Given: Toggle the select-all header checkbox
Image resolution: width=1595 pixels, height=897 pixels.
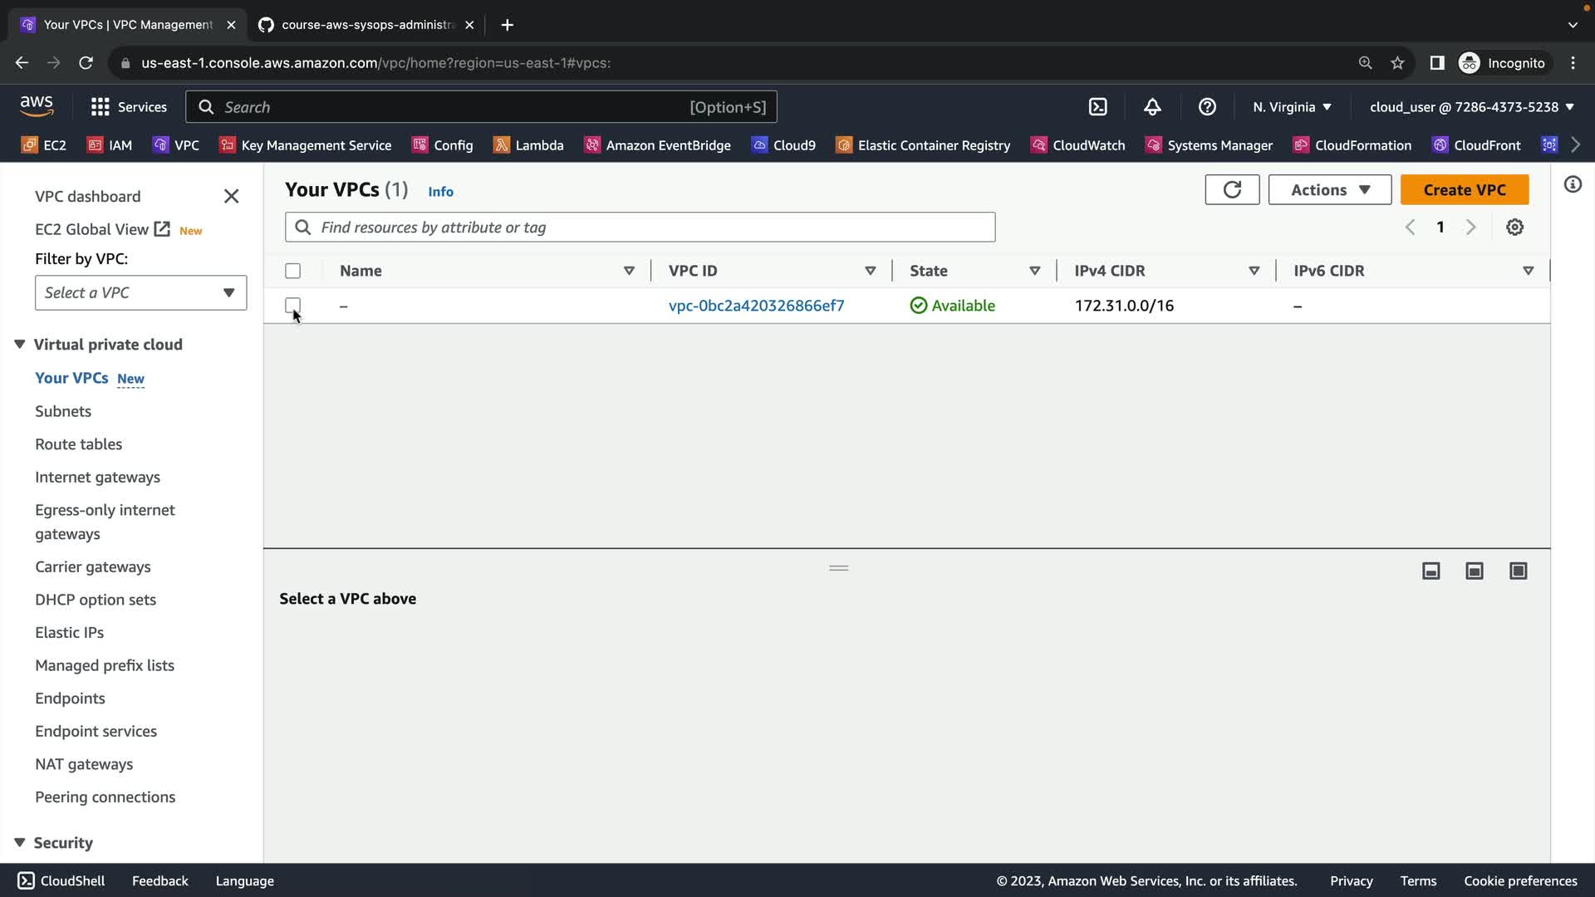Looking at the screenshot, I should (292, 271).
